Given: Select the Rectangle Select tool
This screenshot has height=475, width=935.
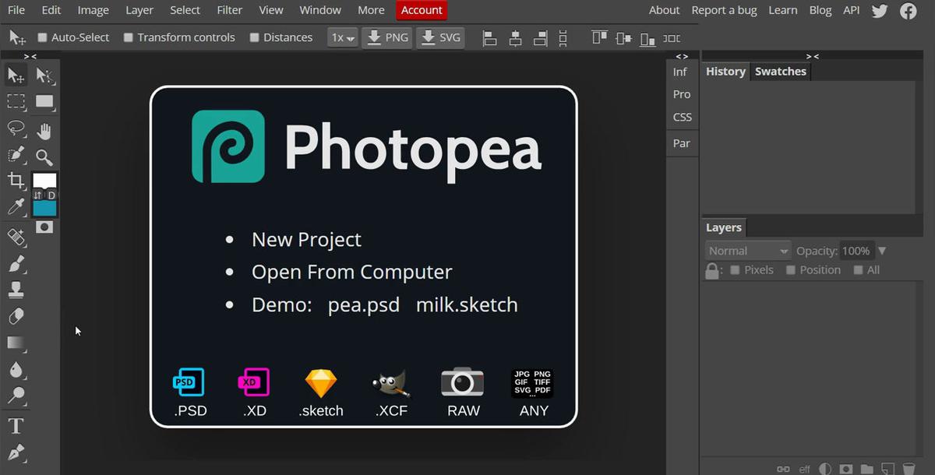Looking at the screenshot, I should pyautogui.click(x=16, y=101).
